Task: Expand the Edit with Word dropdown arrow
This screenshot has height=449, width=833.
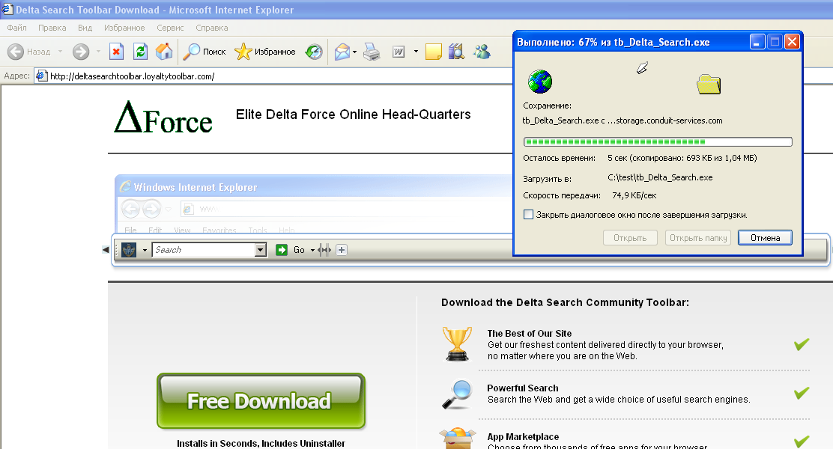Action: click(x=416, y=52)
